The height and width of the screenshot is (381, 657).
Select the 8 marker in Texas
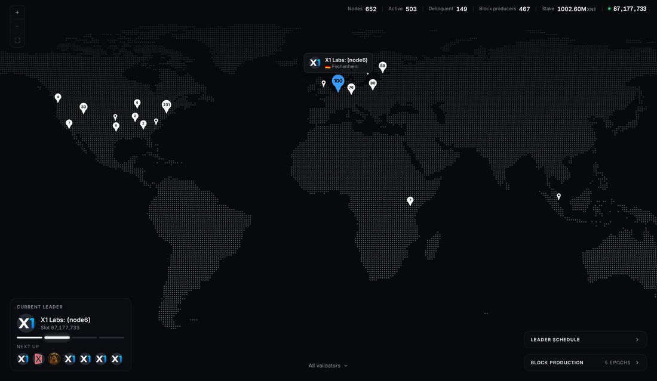(x=116, y=126)
